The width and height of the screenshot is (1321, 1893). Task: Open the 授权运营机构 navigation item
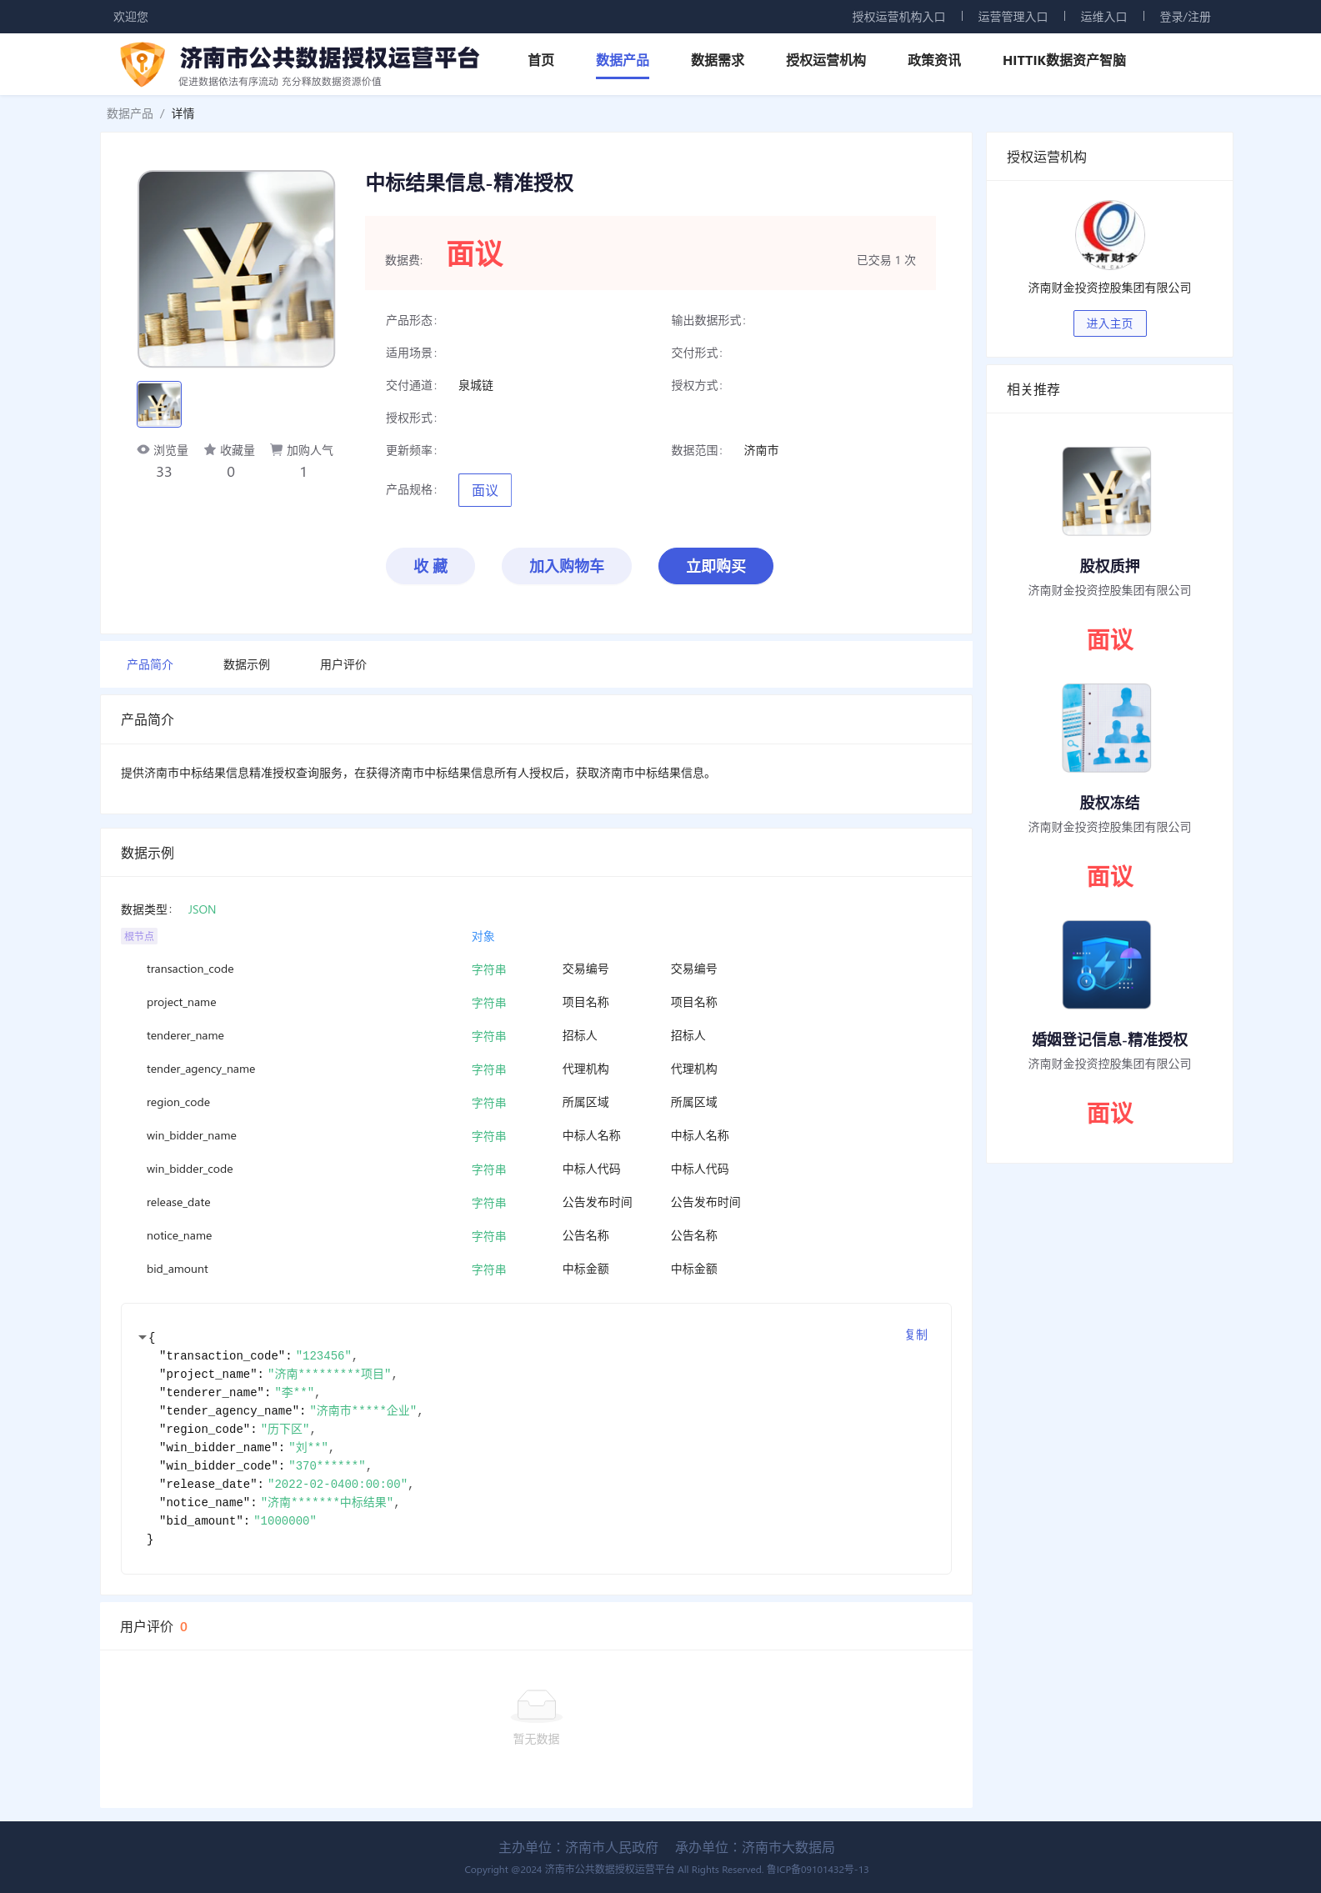826,60
